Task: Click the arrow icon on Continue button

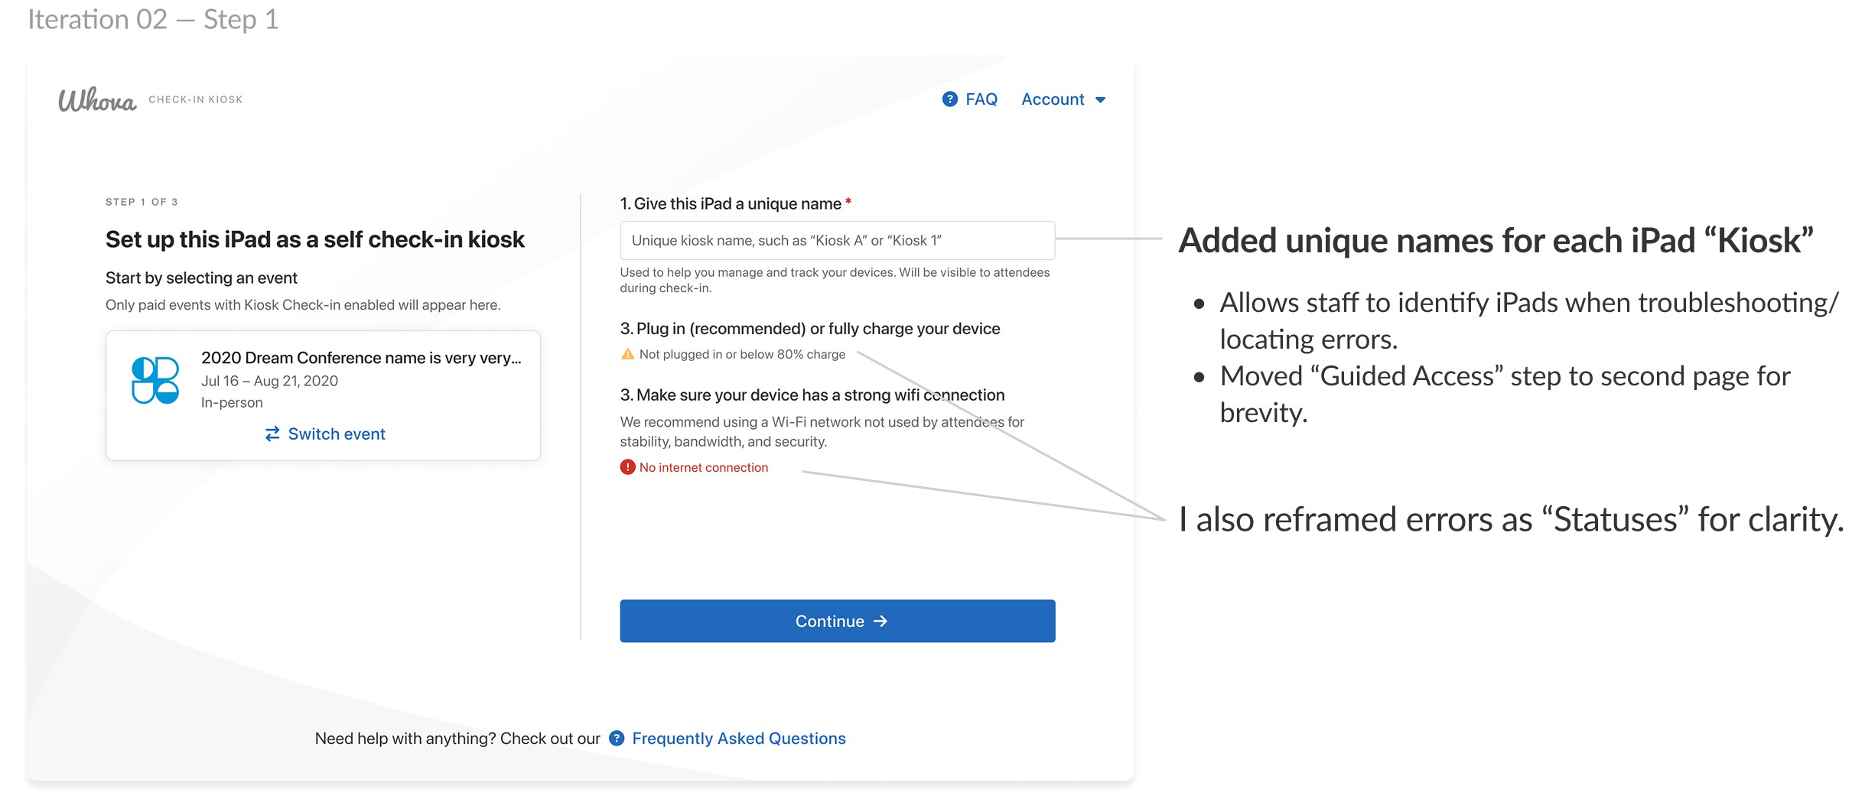Action: (881, 621)
